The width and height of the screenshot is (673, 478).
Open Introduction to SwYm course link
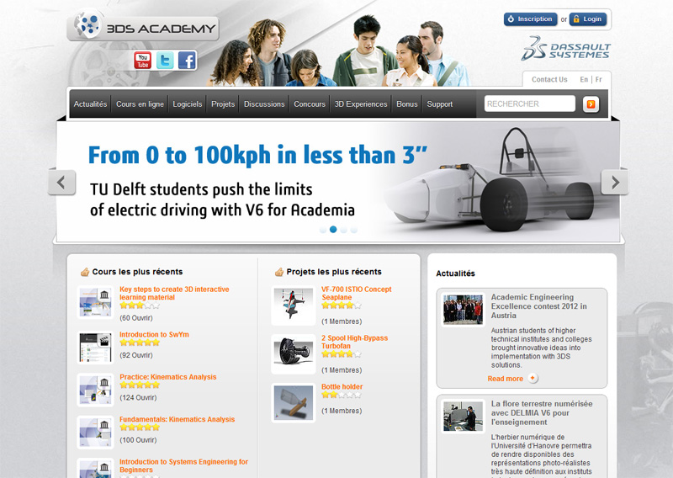154,335
